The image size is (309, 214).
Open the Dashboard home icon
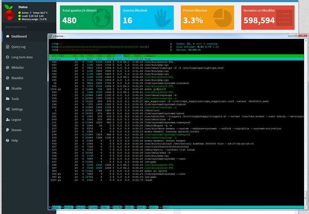8,36
